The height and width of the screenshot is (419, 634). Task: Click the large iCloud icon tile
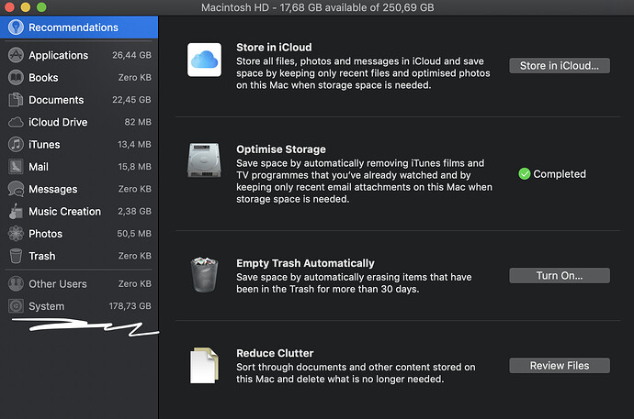click(x=204, y=60)
